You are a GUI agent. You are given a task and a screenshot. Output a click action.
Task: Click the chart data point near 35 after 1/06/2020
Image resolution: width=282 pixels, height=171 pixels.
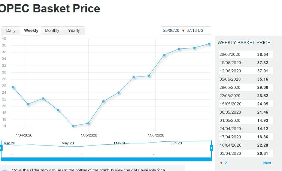pos(164,55)
